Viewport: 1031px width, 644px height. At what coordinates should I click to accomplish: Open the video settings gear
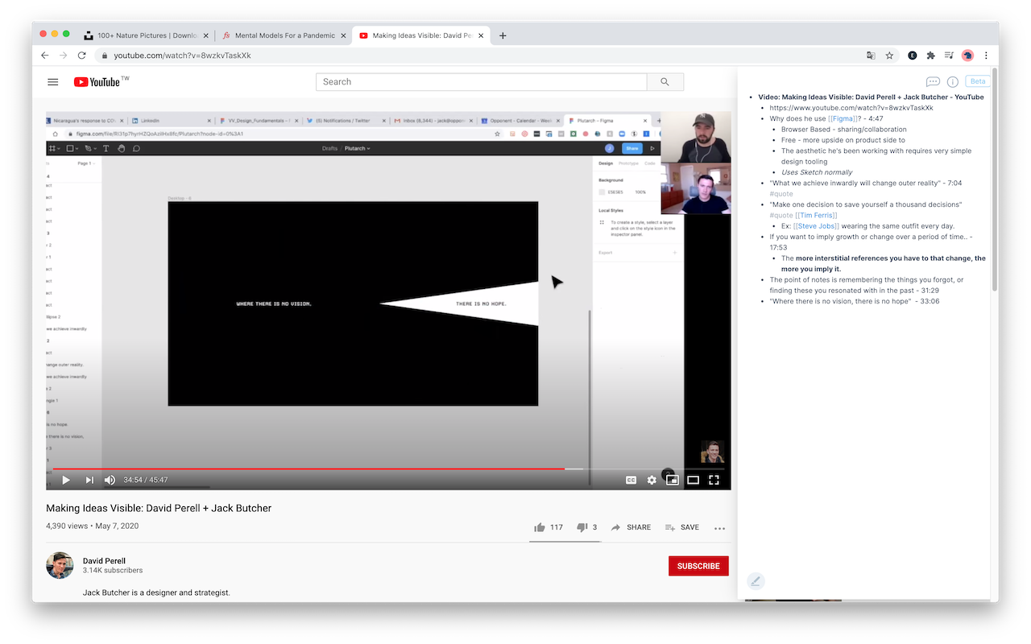point(652,480)
